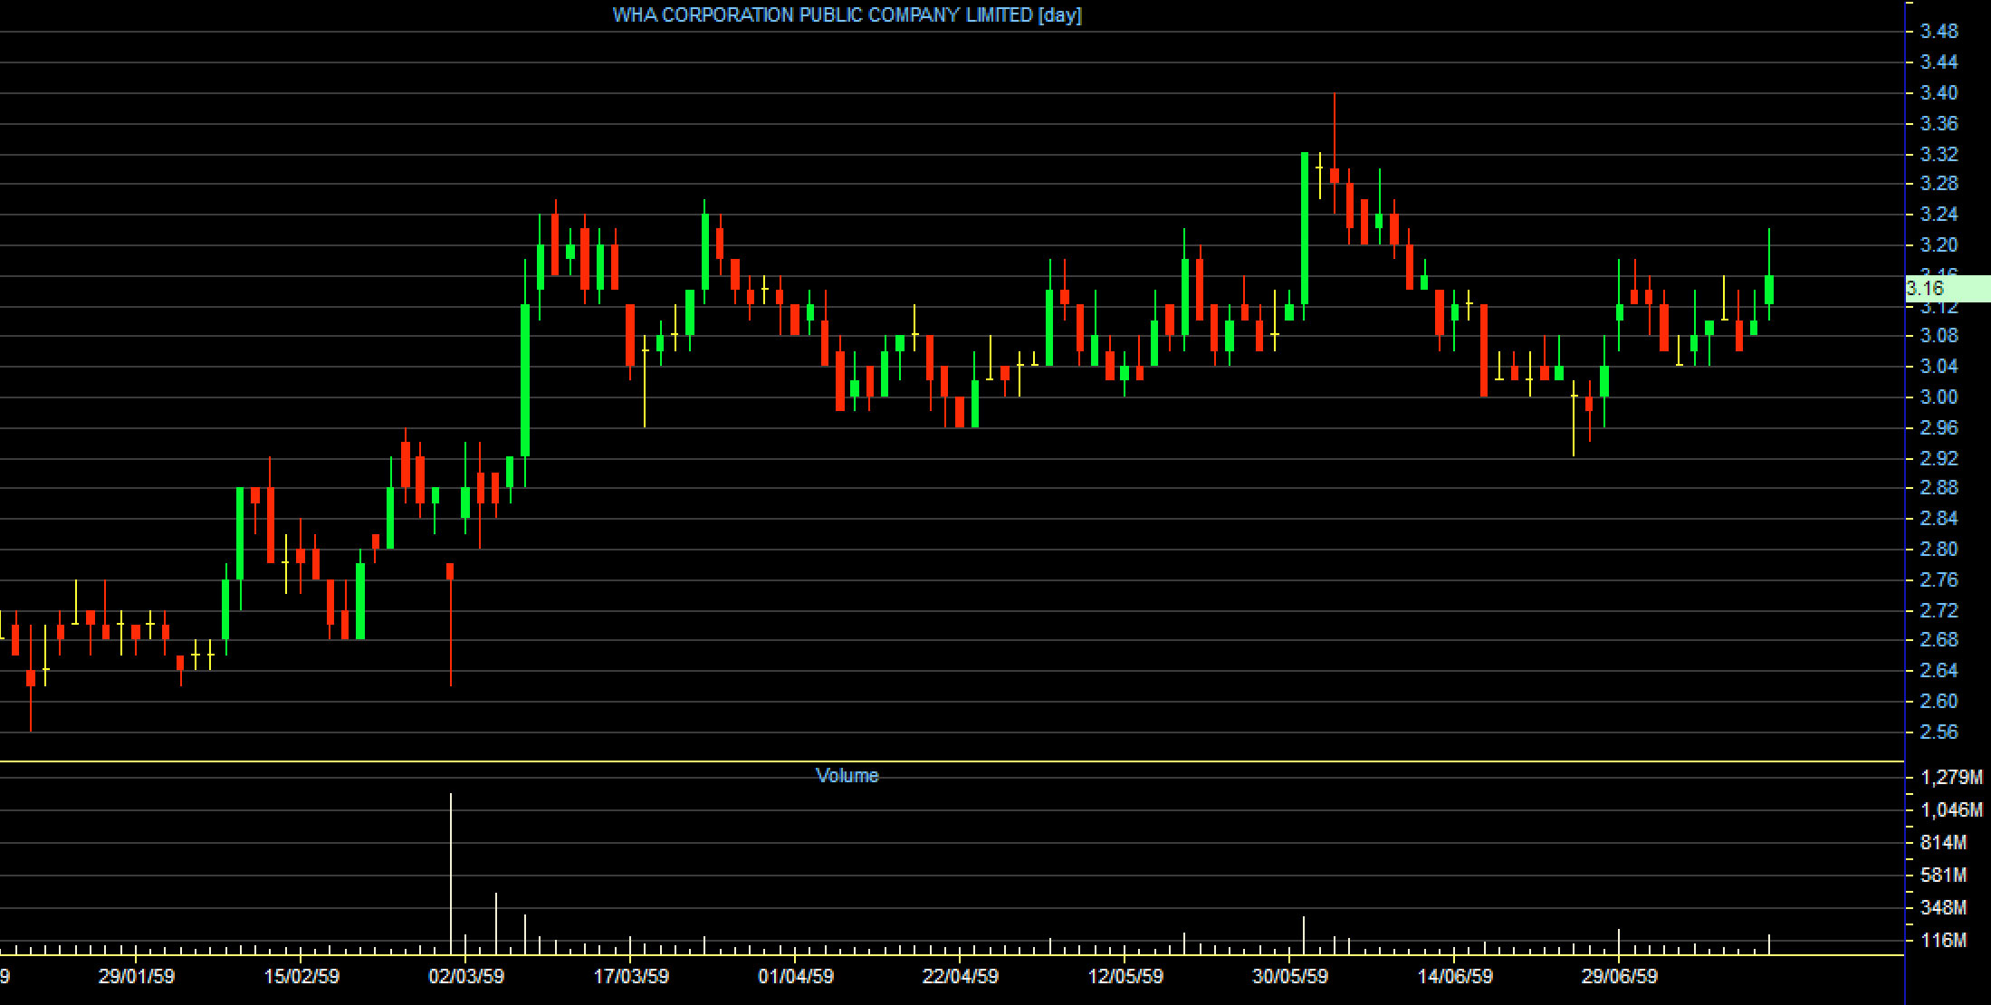This screenshot has height=1005, width=1991.
Task: Click the 3.48 price axis label
Action: coord(1938,31)
